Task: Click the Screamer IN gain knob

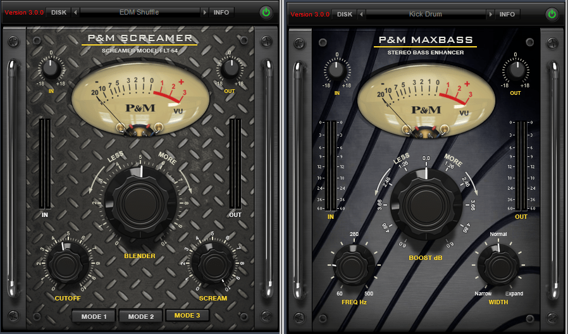Action: pyautogui.click(x=51, y=68)
